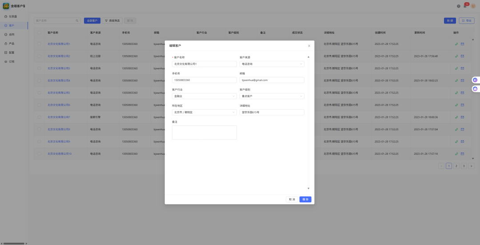
Task: Click the mail icon for 北京文化有限公司4
Action: (x=462, y=80)
